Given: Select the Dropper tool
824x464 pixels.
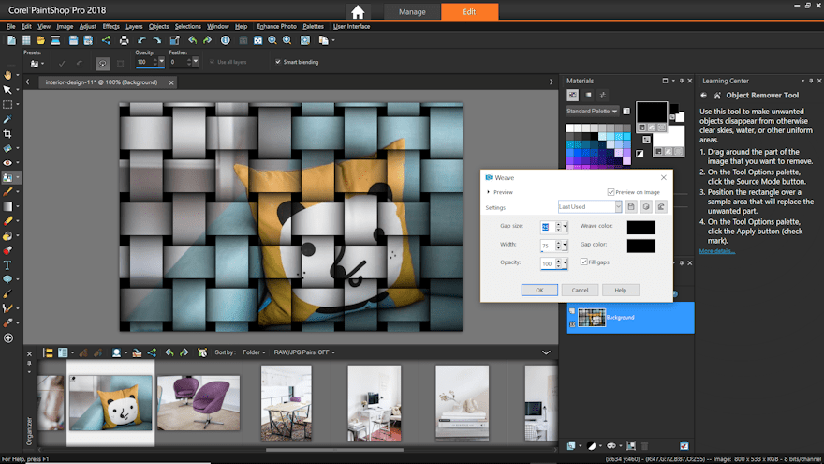Looking at the screenshot, I should point(7,120).
